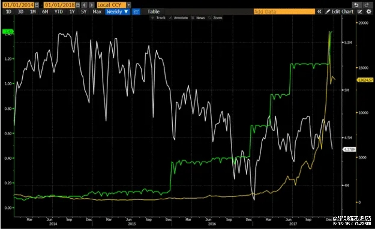Click the redo arrow icon

coord(366,5)
